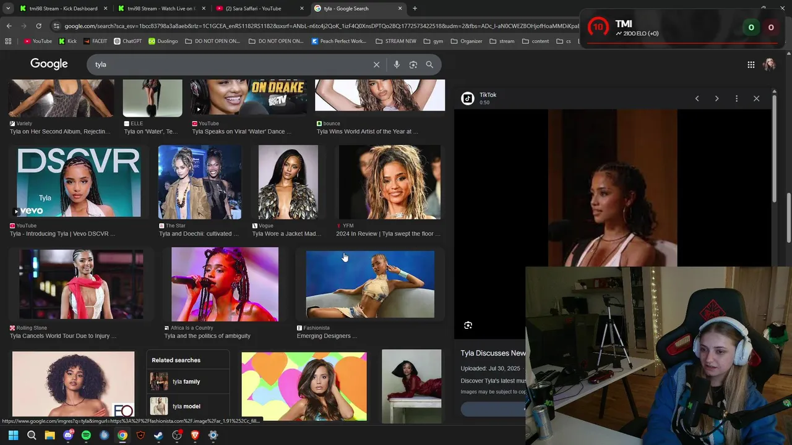
Task: Open File Explorer from taskbar
Action: click(x=49, y=435)
